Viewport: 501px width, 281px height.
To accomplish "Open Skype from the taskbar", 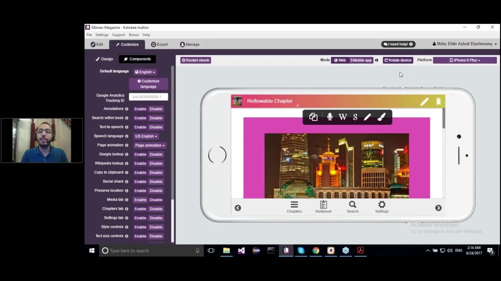I will (301, 251).
